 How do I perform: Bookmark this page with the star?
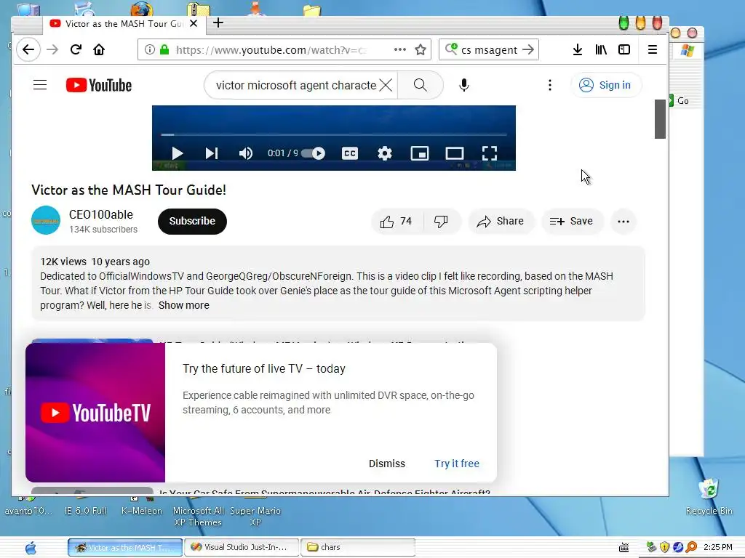coord(421,49)
